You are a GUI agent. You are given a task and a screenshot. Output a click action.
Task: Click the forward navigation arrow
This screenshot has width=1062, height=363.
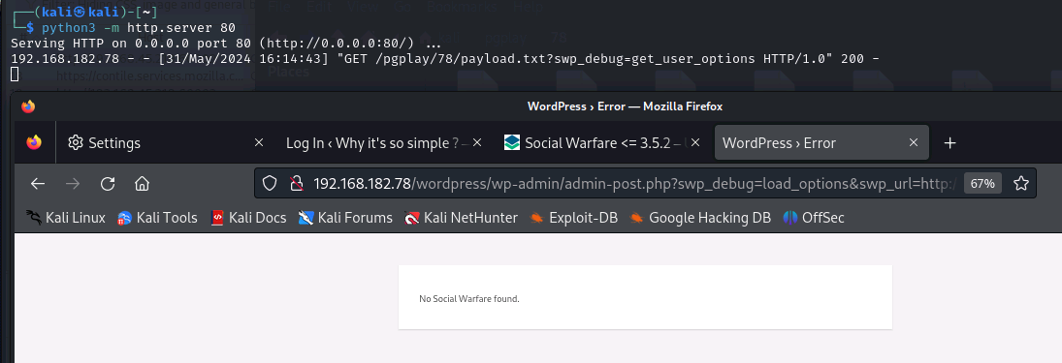tap(73, 183)
